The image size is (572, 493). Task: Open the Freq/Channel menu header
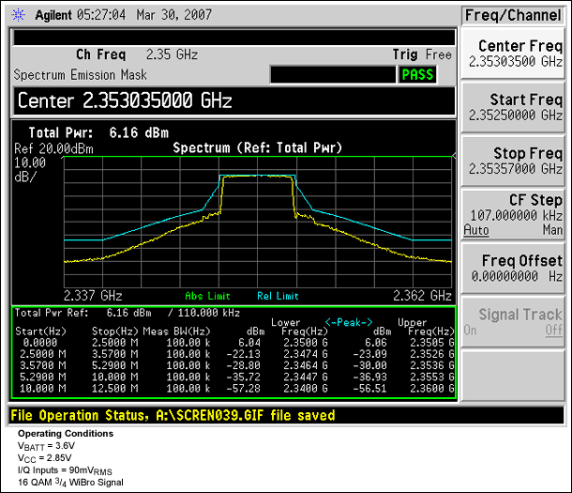(513, 16)
